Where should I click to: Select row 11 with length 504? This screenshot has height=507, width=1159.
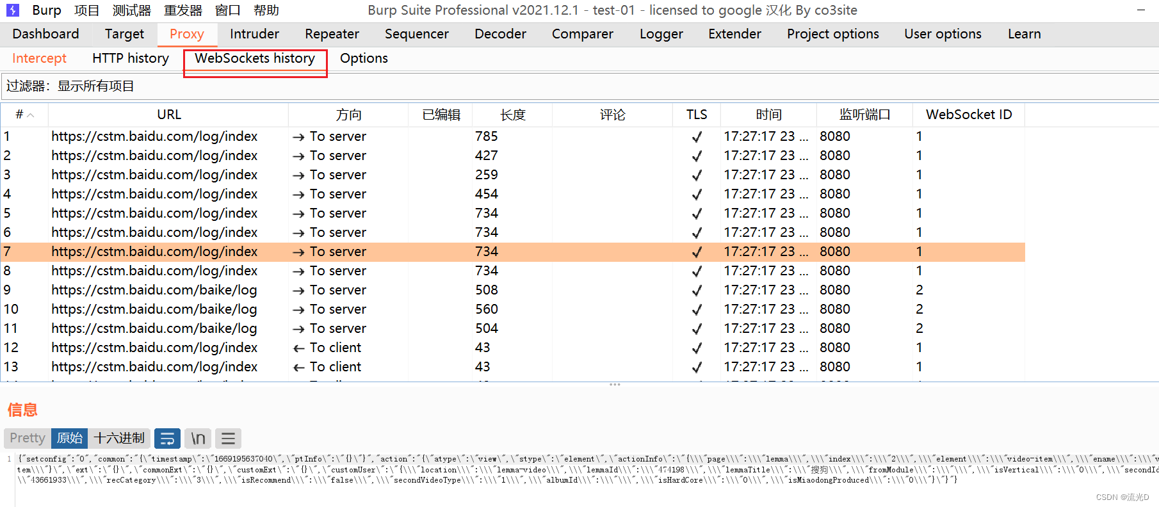513,328
